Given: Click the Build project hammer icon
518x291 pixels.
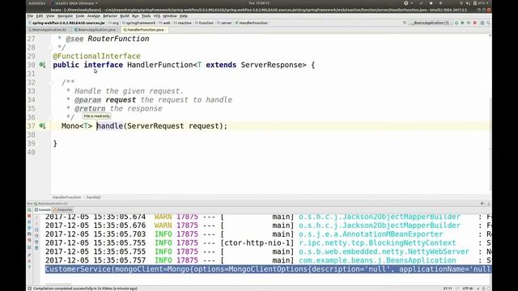Looking at the screenshot, I should [x=405, y=23].
